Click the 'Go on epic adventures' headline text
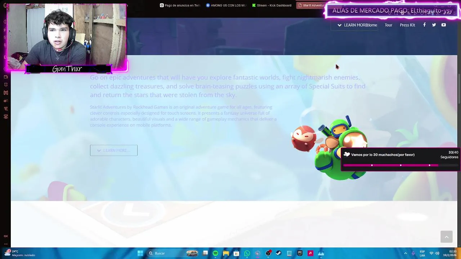Viewport: 461px width, 259px height. (x=228, y=86)
